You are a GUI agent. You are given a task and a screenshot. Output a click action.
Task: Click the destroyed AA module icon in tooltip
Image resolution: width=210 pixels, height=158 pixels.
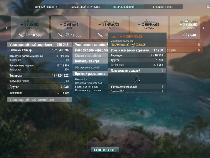point(136,79)
